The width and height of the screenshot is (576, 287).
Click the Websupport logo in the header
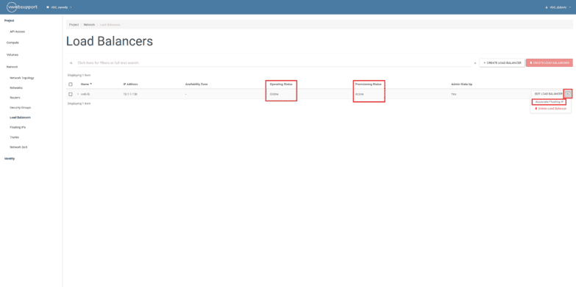click(21, 7)
